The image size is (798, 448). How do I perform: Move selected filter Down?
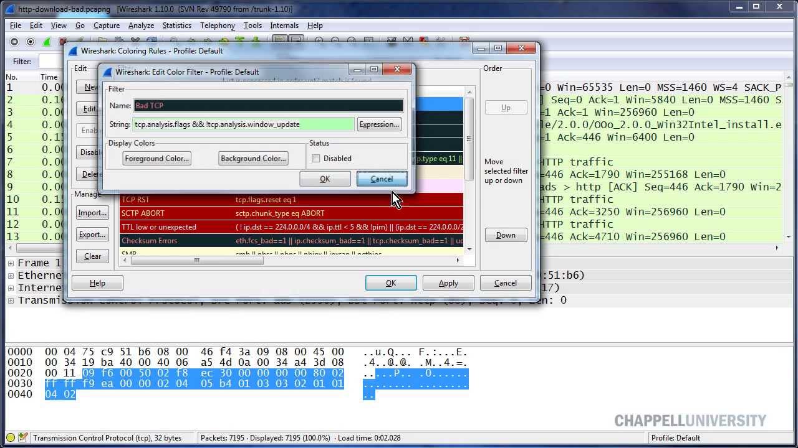506,235
